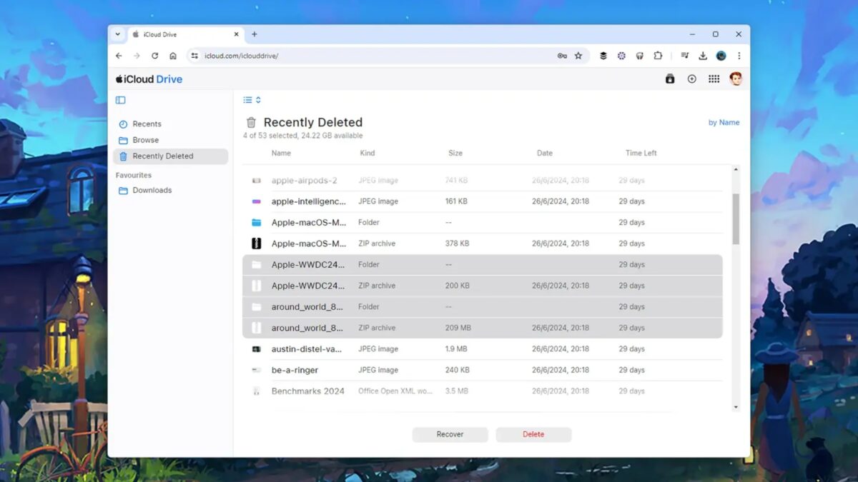This screenshot has width=858, height=482.
Task: Open Browse in sidebar
Action: tap(145, 140)
